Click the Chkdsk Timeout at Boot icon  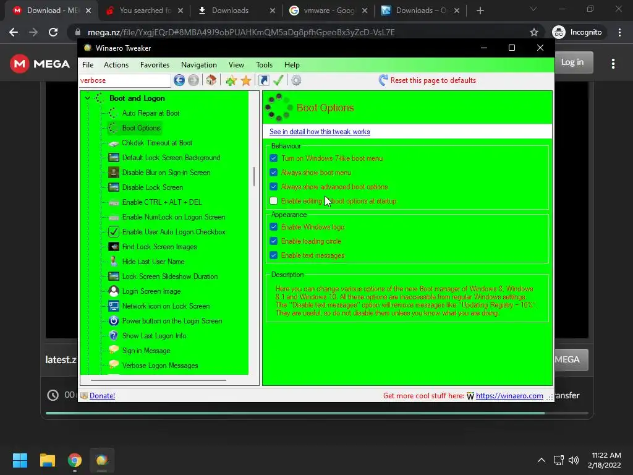tap(114, 143)
